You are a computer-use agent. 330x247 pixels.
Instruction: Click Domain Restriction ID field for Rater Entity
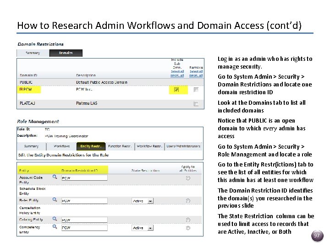(x=84, y=201)
